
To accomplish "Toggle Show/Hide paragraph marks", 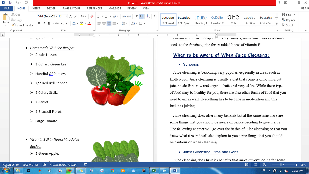I will coord(155,16).
